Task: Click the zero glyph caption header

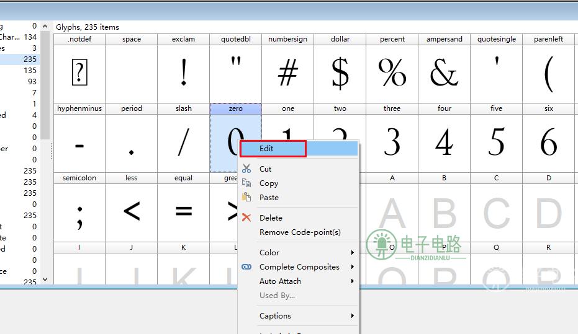Action: [x=235, y=108]
